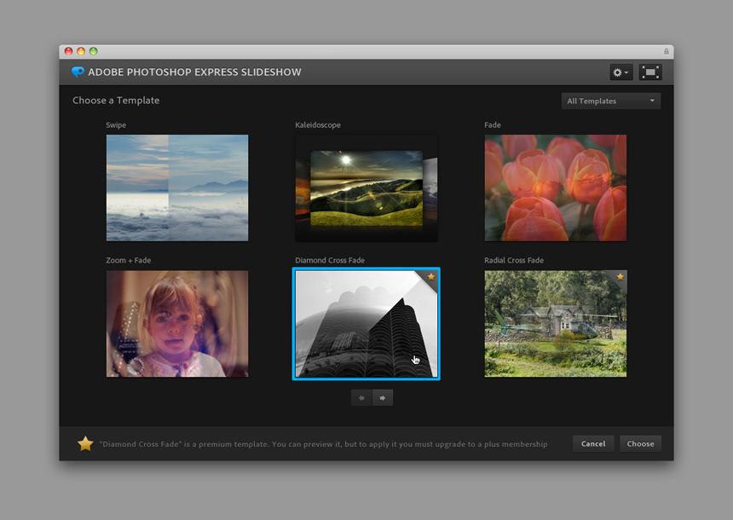Click the Photoshop Express logo icon
Viewport: 733px width, 520px height.
pyautogui.click(x=78, y=72)
